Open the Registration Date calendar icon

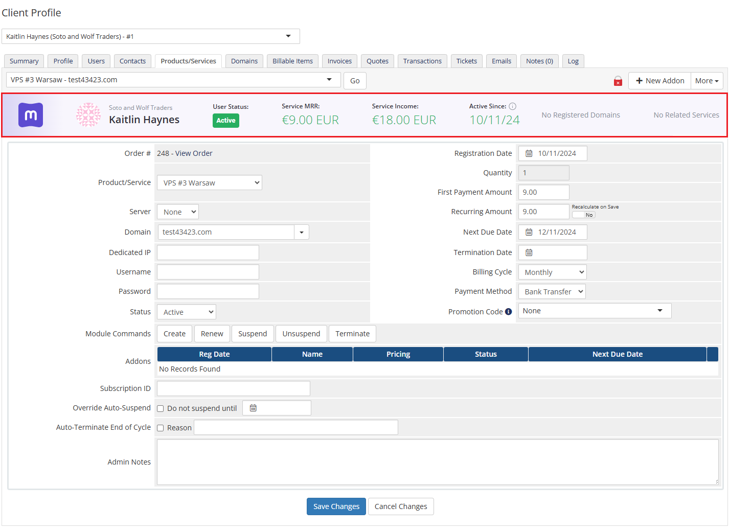coord(529,153)
